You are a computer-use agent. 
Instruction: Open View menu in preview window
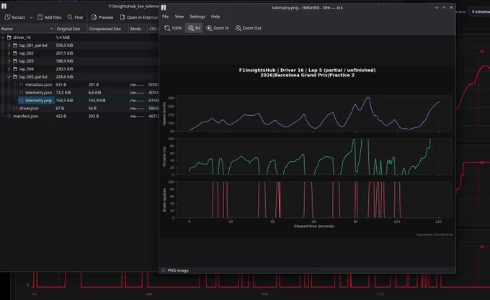179,17
